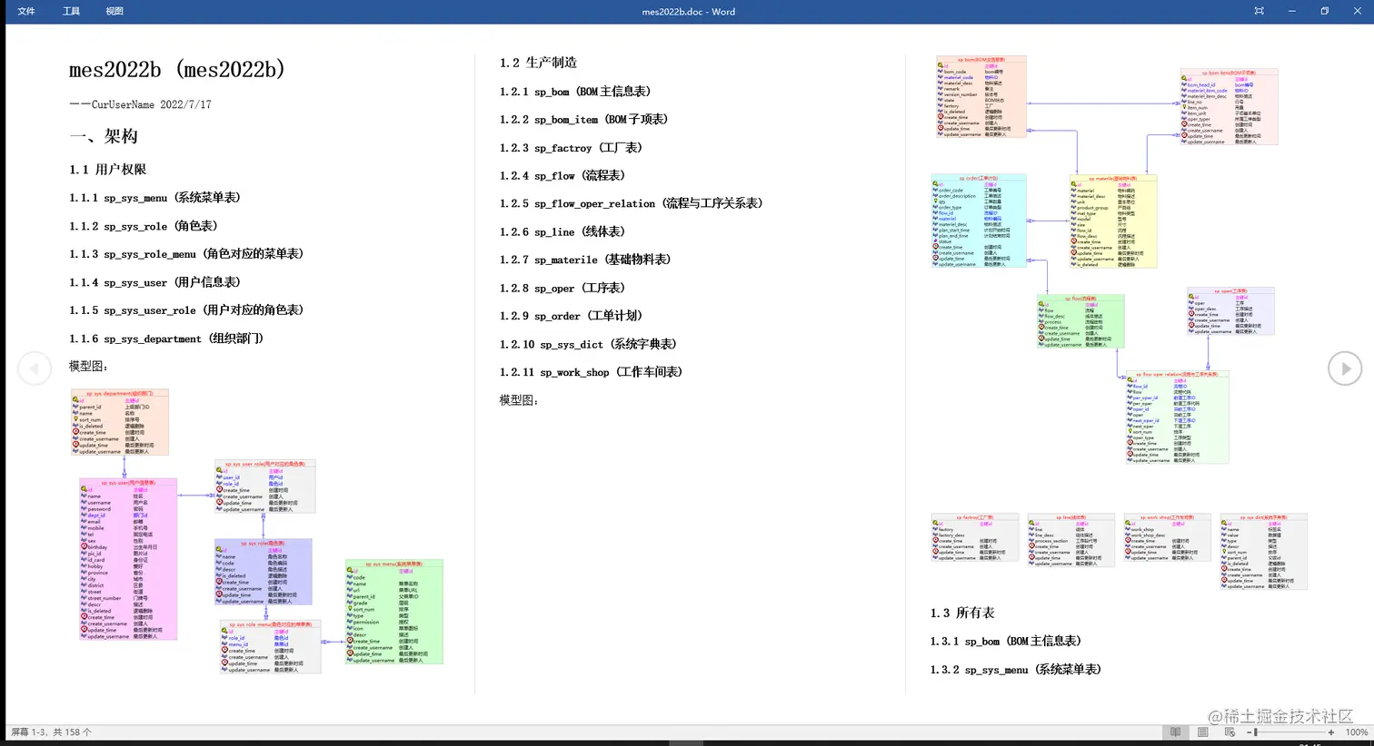Viewport: 1374px width, 746px height.
Task: Click entry 1.2.4 sp_flow (流程表)
Action: tap(563, 176)
